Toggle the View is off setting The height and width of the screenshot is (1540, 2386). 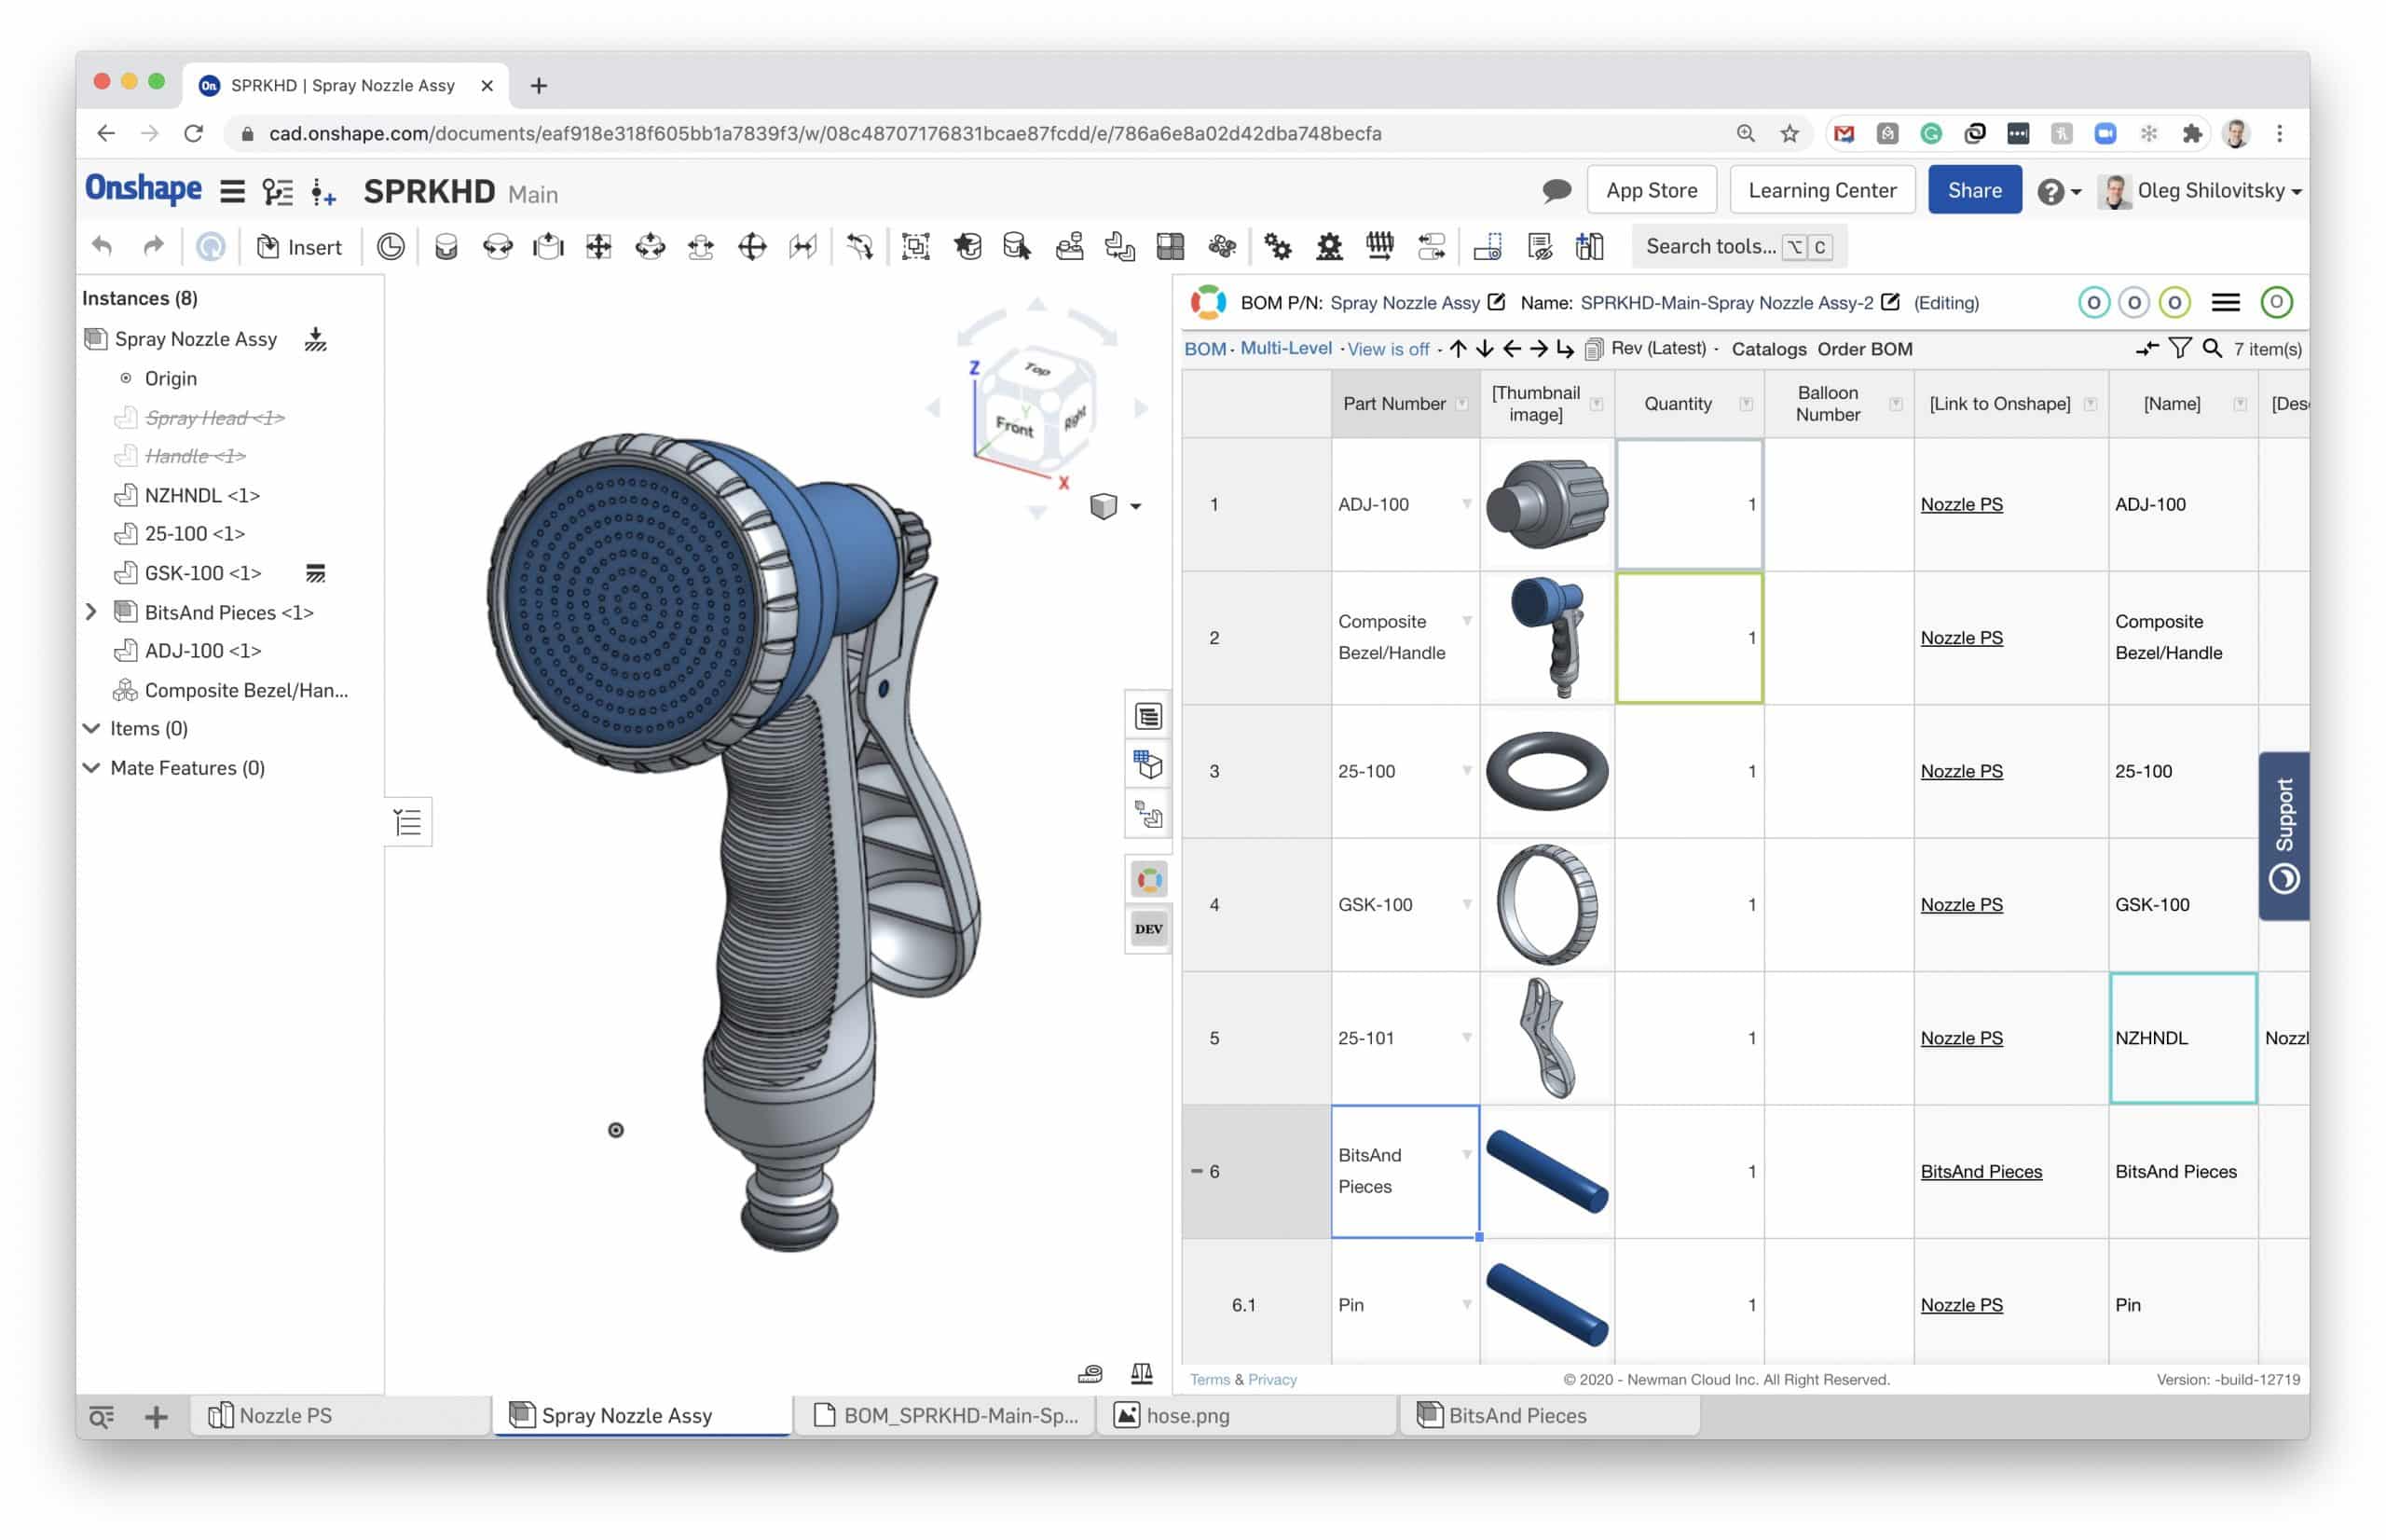(x=1388, y=349)
